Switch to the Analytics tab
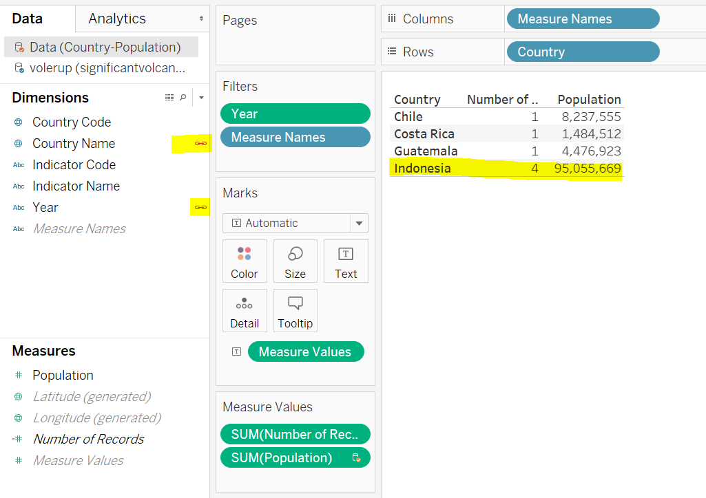 117,19
